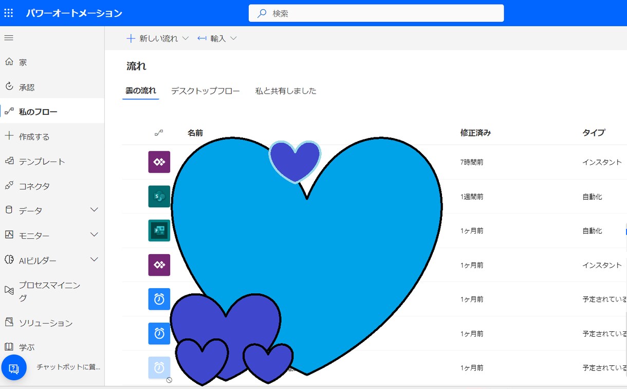Viewport: 627px width, 389px height.
Task: Switch to the 私と共有しました tab
Action: [286, 91]
